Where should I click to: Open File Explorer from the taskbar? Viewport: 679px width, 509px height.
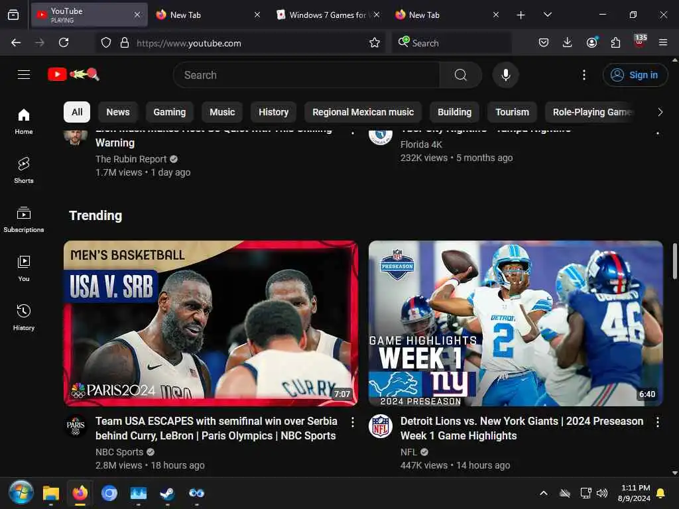click(50, 493)
